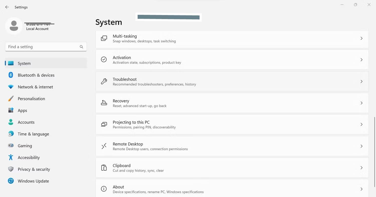Switch to Time & language settings
Viewport: 376px width, 197px height.
click(x=33, y=134)
